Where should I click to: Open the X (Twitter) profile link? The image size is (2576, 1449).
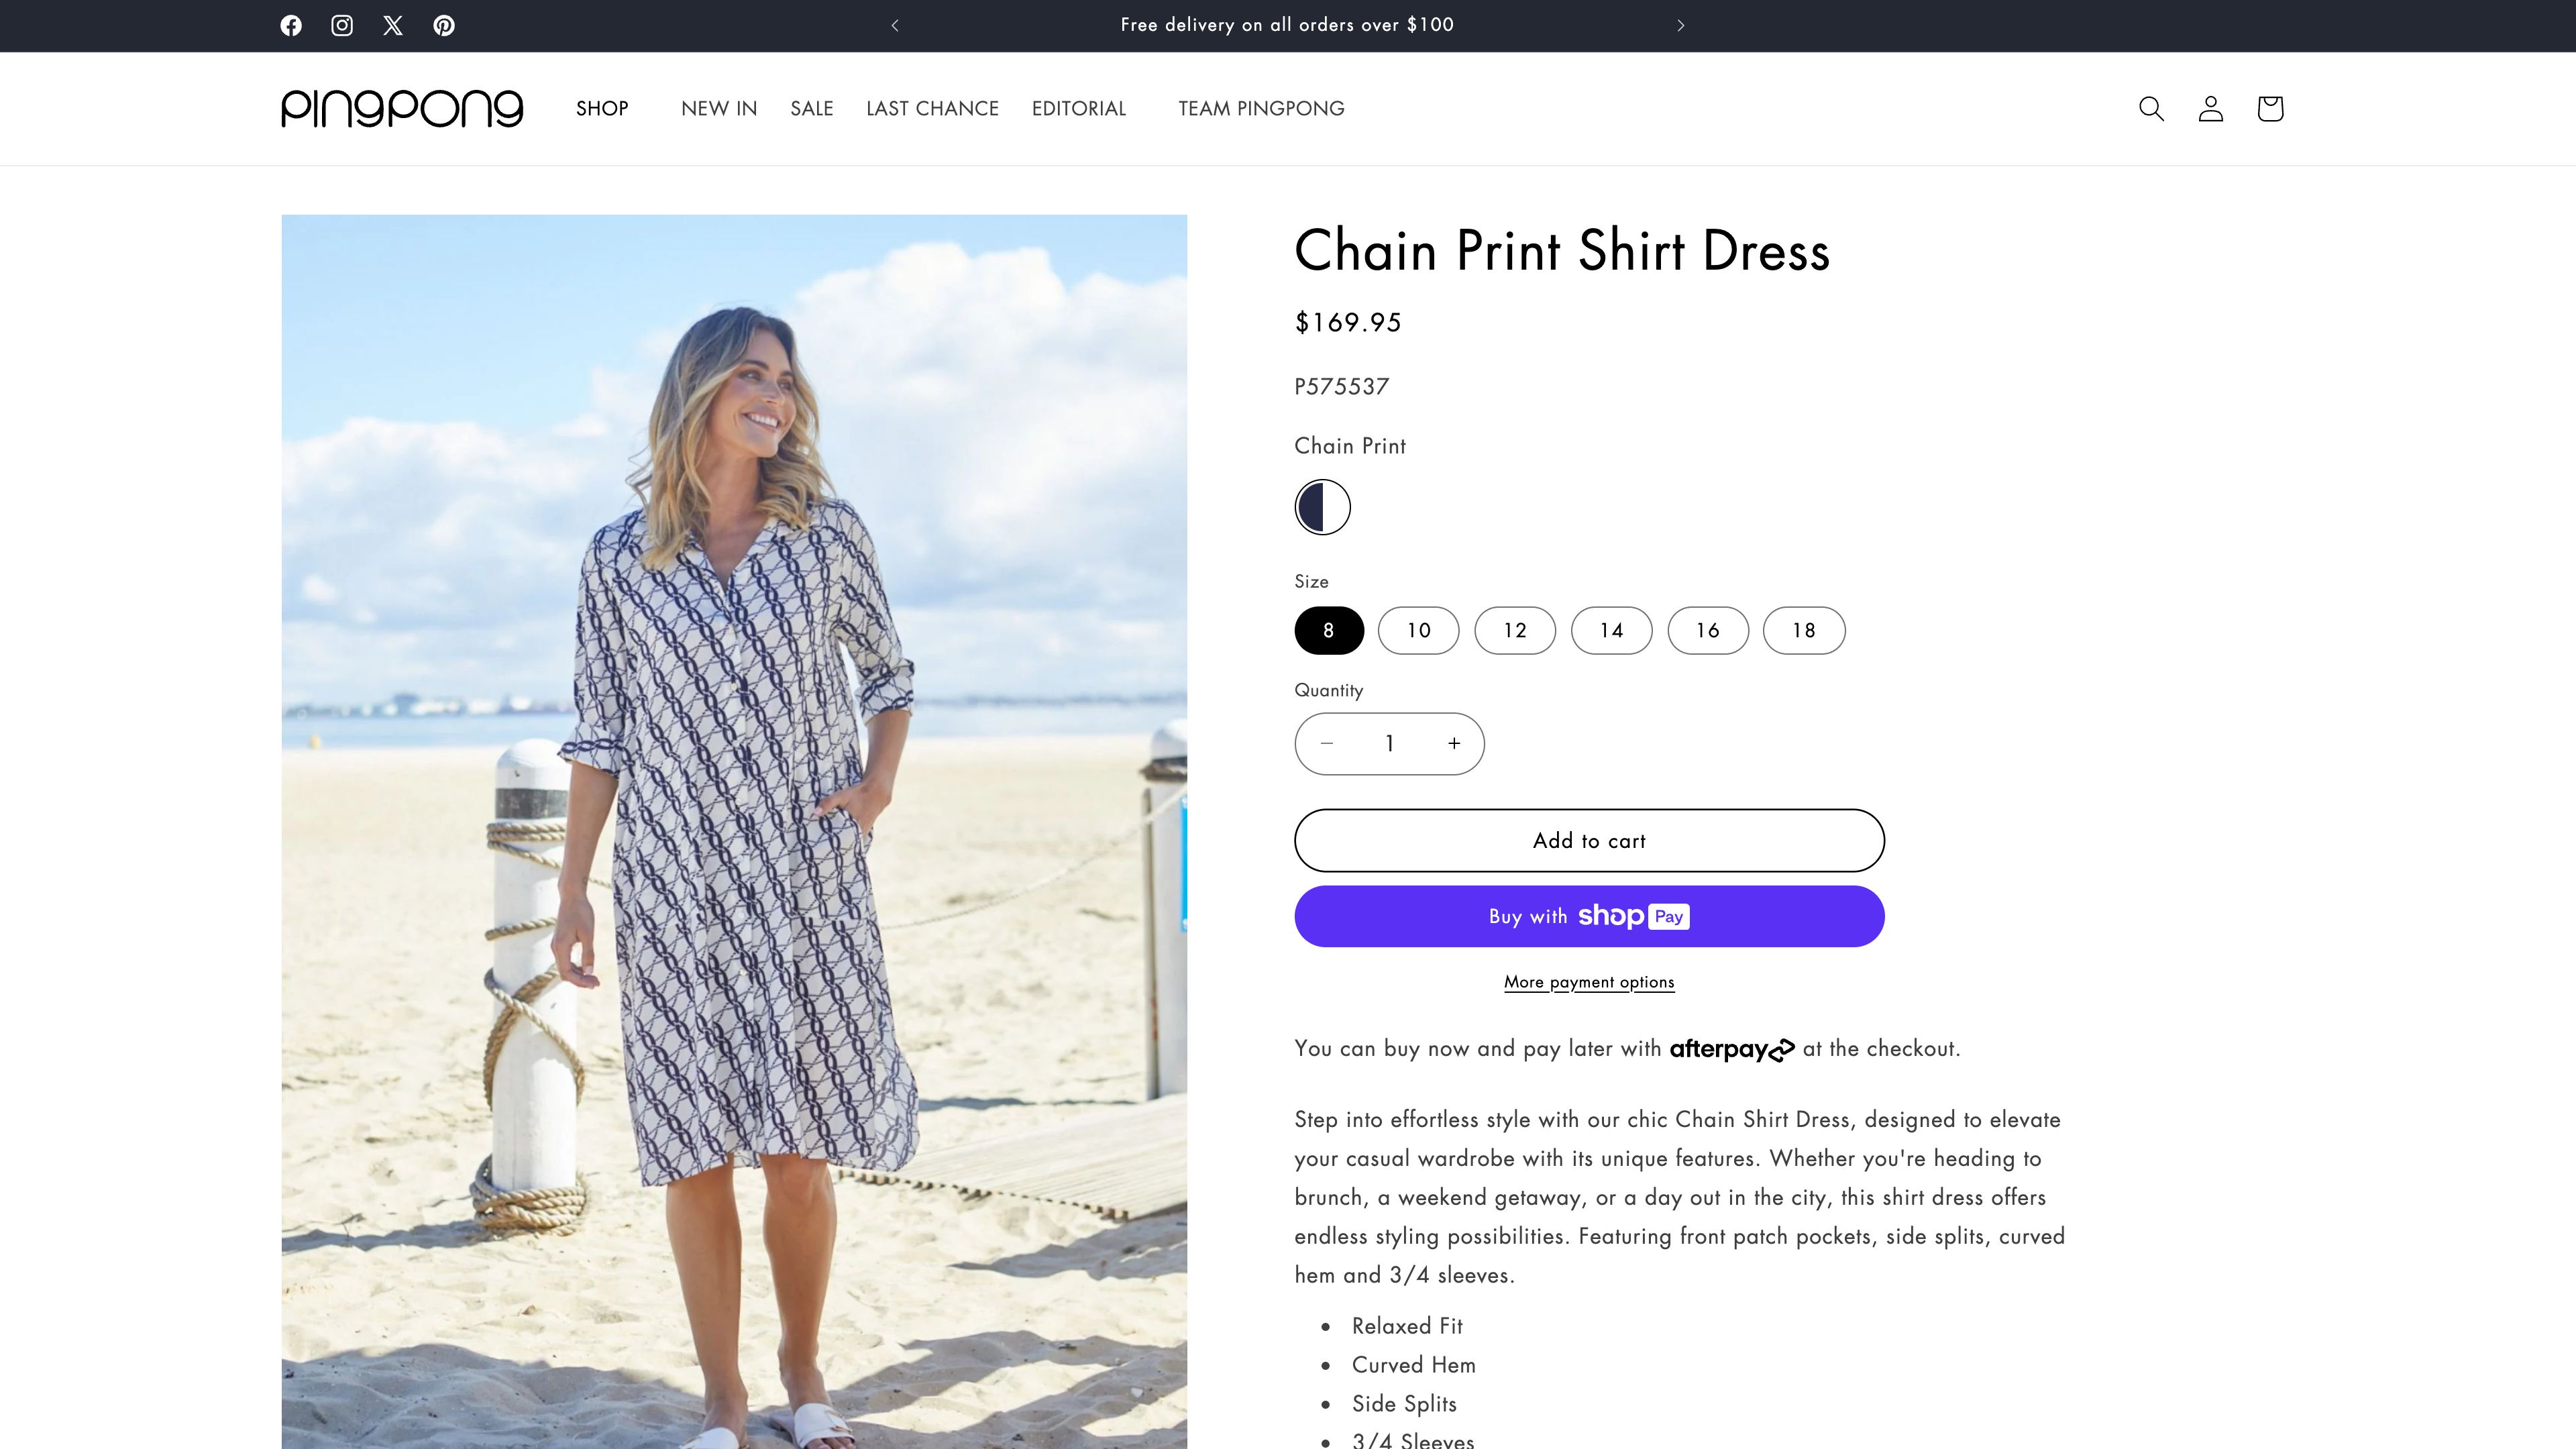tap(392, 25)
